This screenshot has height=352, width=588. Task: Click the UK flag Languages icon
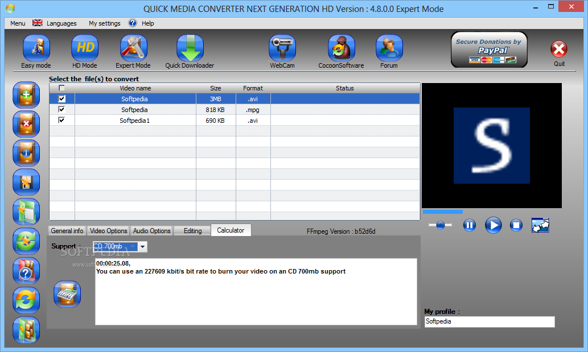[x=38, y=23]
